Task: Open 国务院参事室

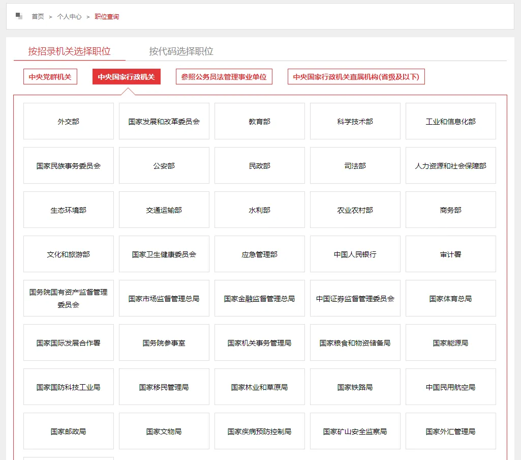Action: [164, 342]
